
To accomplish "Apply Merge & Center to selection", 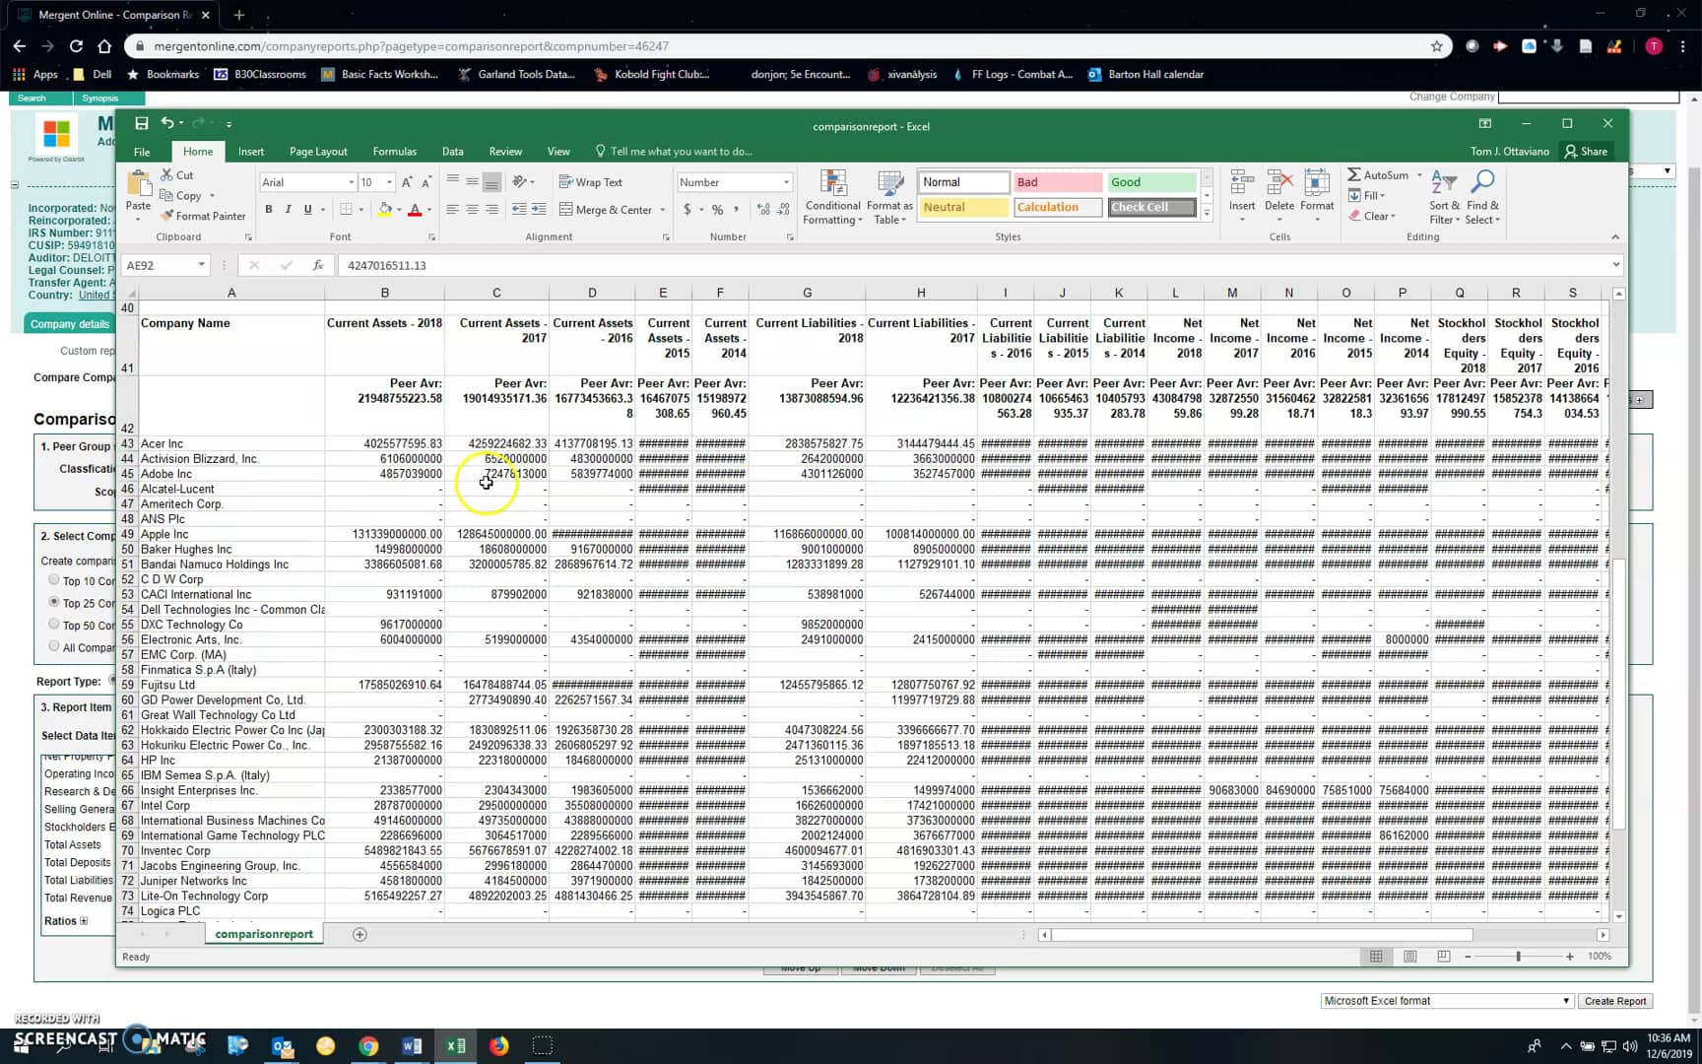I will click(x=611, y=209).
